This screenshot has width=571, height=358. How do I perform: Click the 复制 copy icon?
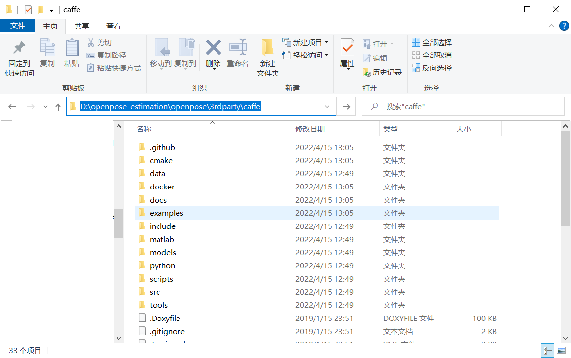pyautogui.click(x=47, y=48)
